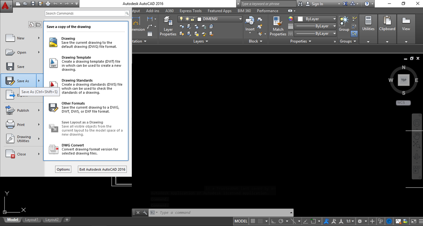Viewport: 423px width, 226px height.
Task: Toggle Ortho mode in status bar
Action: point(273,221)
